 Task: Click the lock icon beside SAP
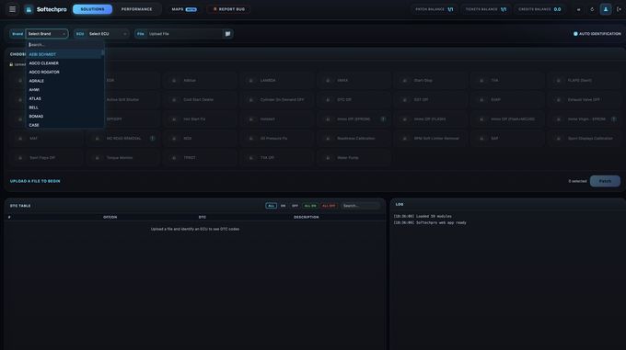(481, 138)
